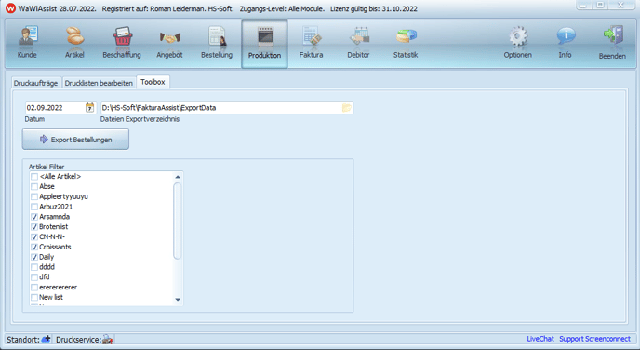The height and width of the screenshot is (350, 640).
Task: Click Export Bestellungen button
Action: tap(75, 140)
